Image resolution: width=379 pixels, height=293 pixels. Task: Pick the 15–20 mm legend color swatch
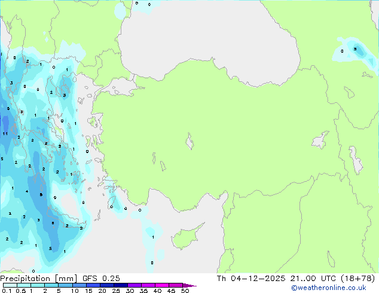tap(93, 285)
